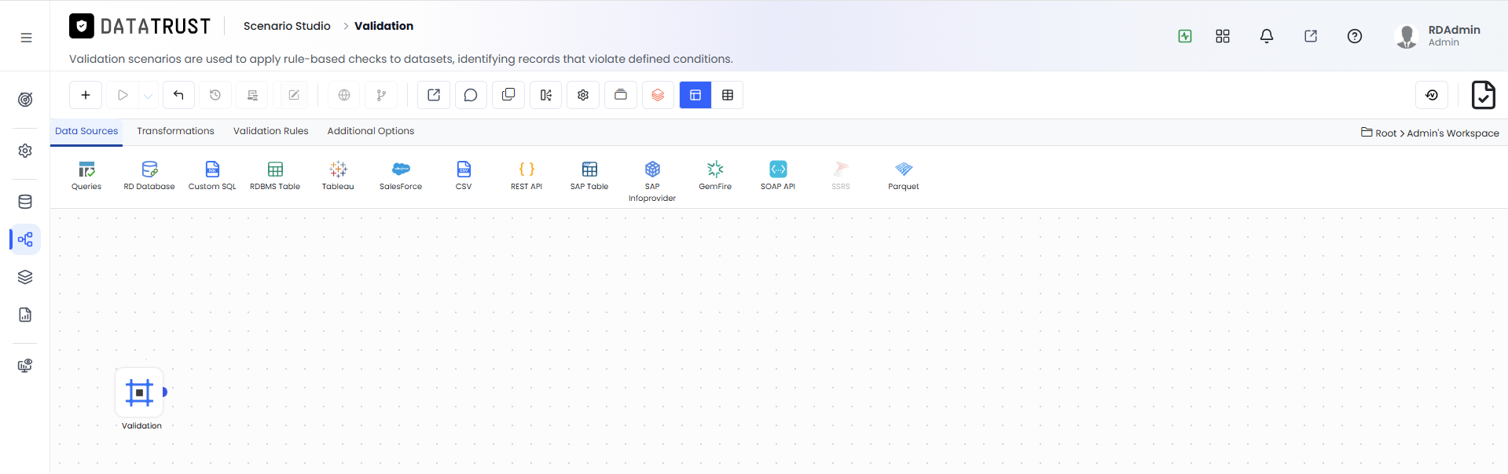Open the Data Sources tab
Screen dimensions: 1508x474
86,131
